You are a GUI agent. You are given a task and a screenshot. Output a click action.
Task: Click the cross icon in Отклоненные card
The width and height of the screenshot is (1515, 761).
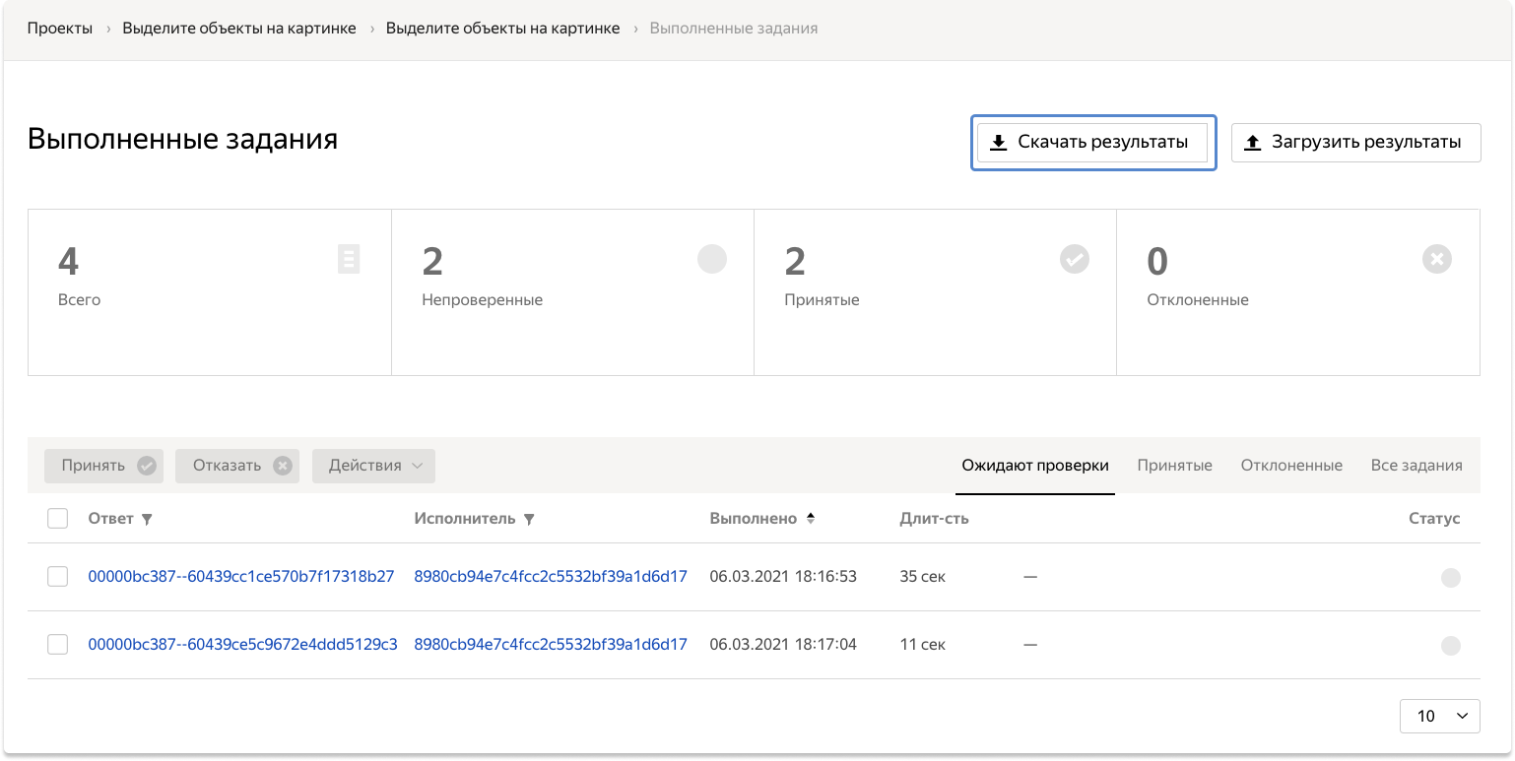[x=1437, y=259]
